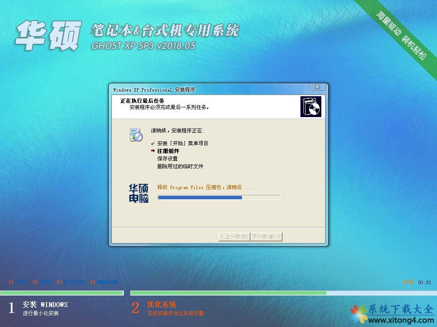Click the step 2 优化系统 progress bar
Image resolution: width=437 pixels, height=327 pixels.
(x=283, y=293)
